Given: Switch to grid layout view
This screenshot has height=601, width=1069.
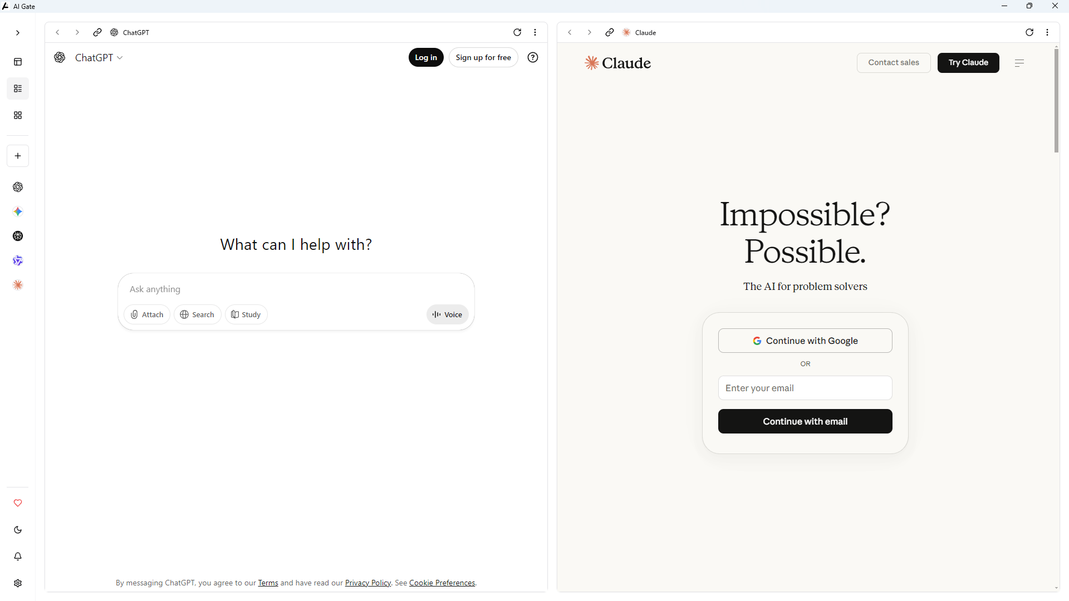Looking at the screenshot, I should (18, 115).
